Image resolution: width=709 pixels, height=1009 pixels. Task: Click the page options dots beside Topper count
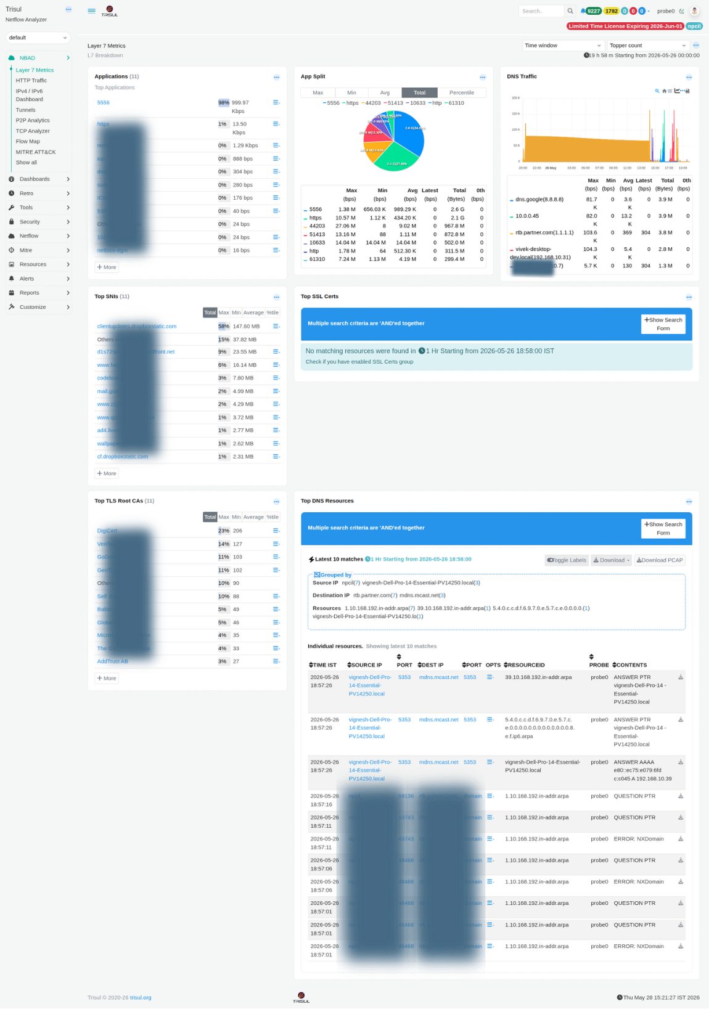click(x=696, y=46)
